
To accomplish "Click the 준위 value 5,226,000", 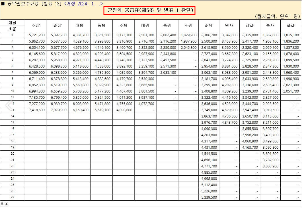I will pos(209,191).
